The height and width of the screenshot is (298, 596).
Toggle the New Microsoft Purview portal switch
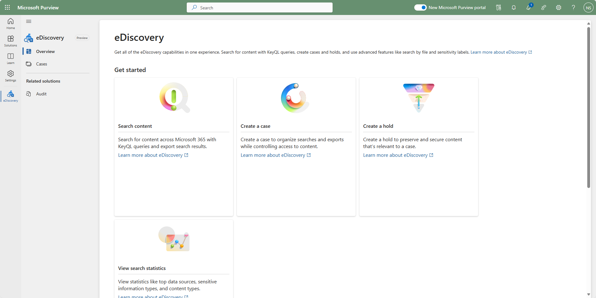(420, 7)
